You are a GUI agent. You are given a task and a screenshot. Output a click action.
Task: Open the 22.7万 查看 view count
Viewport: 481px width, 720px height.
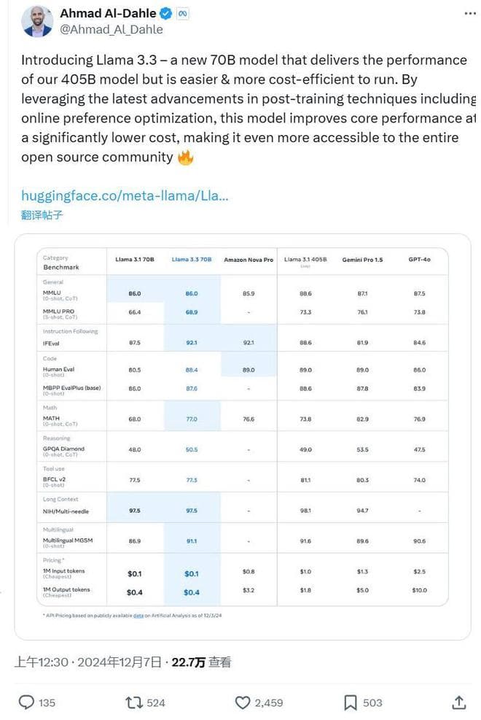pyautogui.click(x=200, y=662)
